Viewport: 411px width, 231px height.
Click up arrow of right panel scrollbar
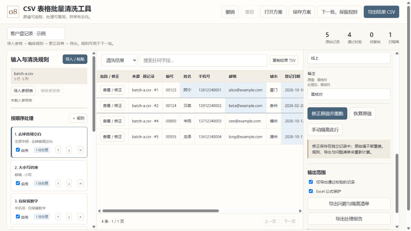point(397,53)
